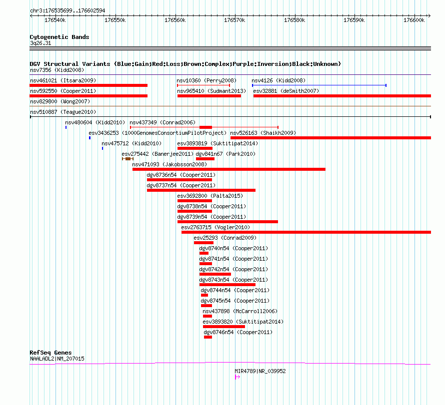
Task: Click esv3893819 (Suktitipat2014) label
Action: coord(217,143)
